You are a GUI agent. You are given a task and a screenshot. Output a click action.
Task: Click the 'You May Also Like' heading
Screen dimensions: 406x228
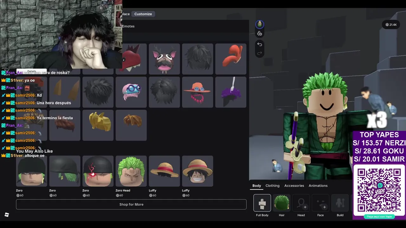pyautogui.click(x=34, y=151)
